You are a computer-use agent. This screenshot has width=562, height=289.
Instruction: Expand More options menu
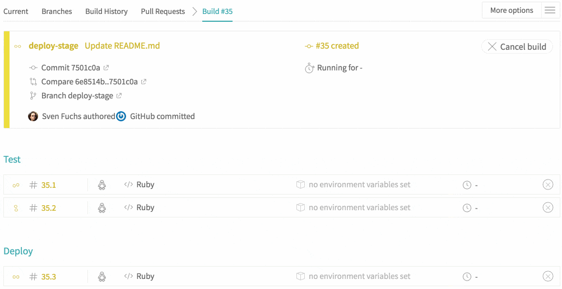[512, 11]
